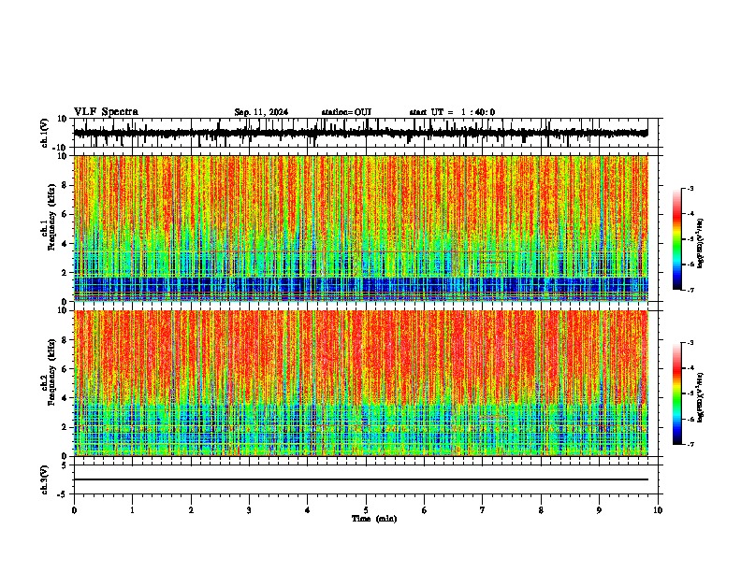Click the time axis tick label "9"
741x572 pixels.
tap(599, 510)
